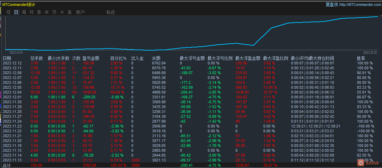
Task: Open the M tab
Action: tap(62, 12)
